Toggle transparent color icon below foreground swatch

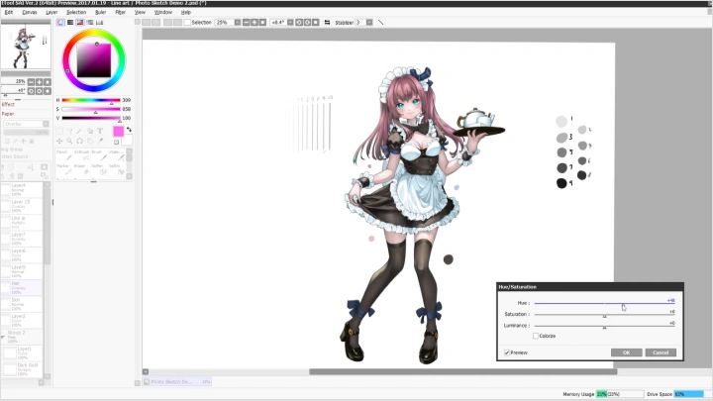[x=117, y=142]
